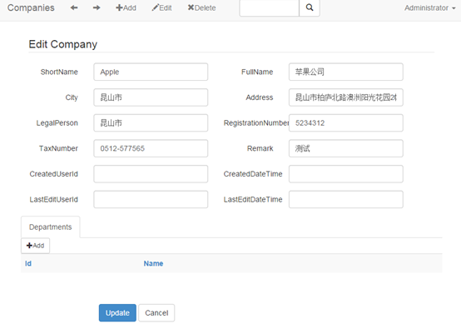
Task: Click the RegistrationNumber field with 5234312
Action: pyautogui.click(x=346, y=123)
